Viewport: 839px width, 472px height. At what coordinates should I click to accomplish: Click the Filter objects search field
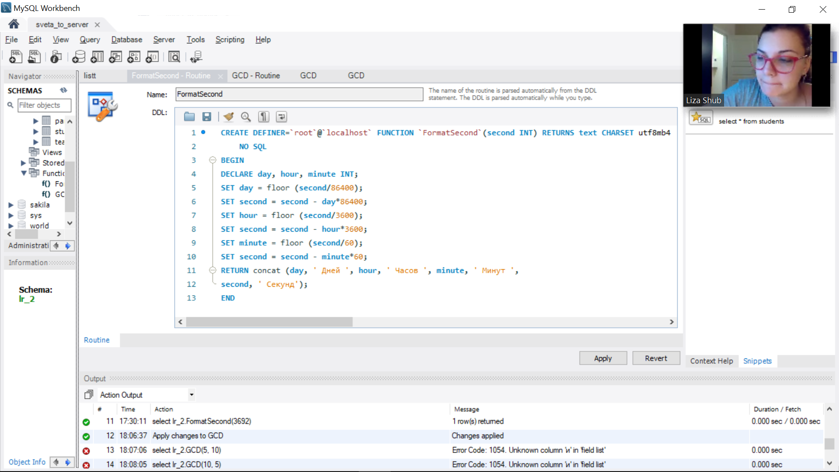44,105
